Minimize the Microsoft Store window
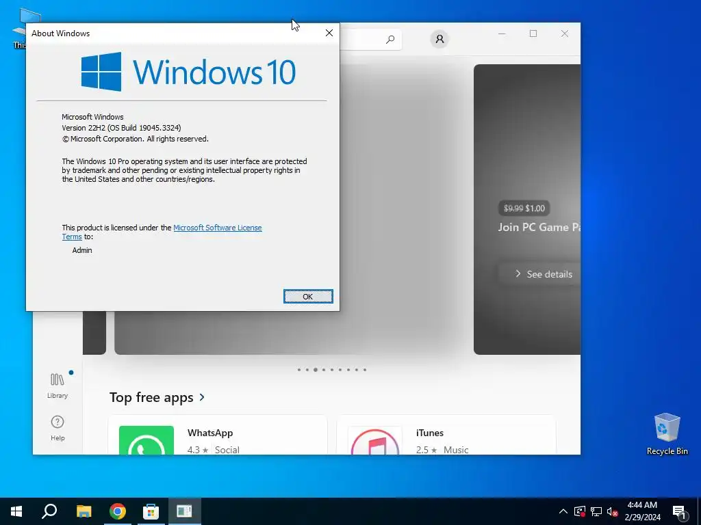This screenshot has height=525, width=701. 502,33
